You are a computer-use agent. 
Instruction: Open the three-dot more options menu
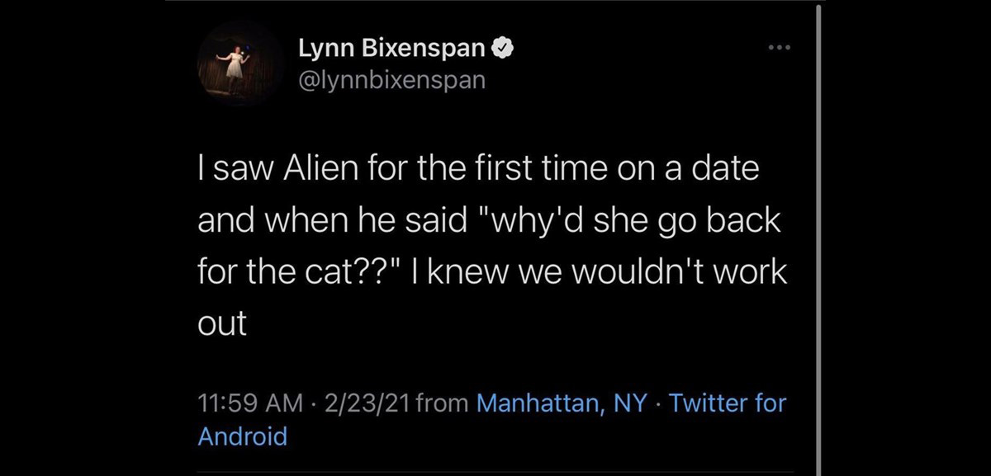(778, 47)
